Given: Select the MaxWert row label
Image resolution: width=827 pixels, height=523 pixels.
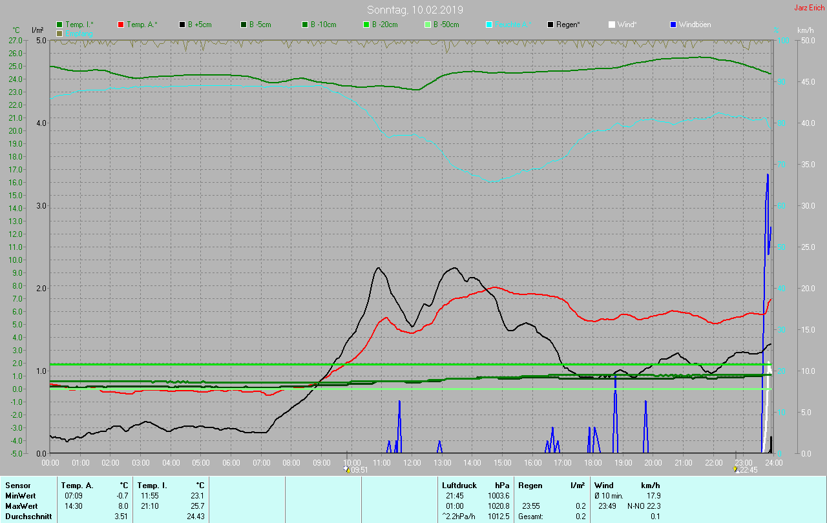Looking at the screenshot, I should [20, 506].
